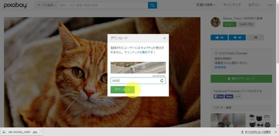Refresh the reCAPTCHA with the reload icon
This screenshot has width=279, height=136.
click(162, 81)
